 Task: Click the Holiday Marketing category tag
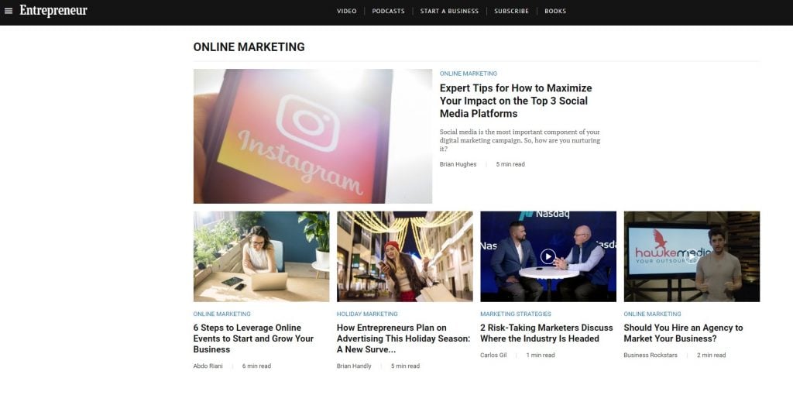367,314
